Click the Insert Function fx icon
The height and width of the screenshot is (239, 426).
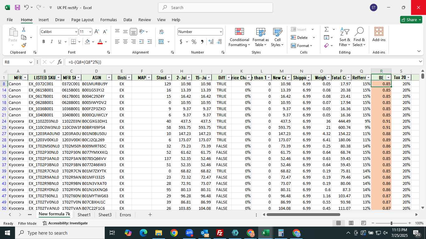click(60, 62)
